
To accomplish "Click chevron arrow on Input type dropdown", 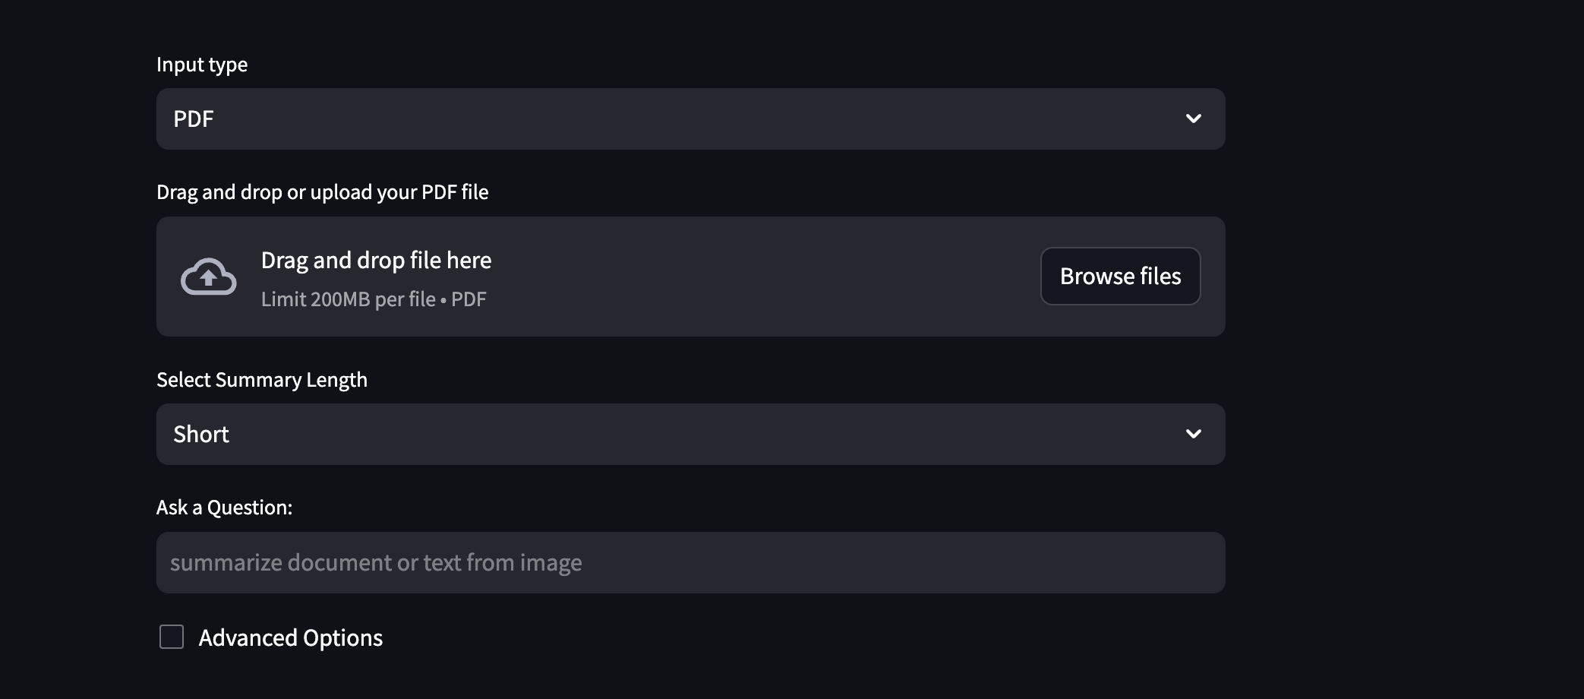I will [1193, 119].
